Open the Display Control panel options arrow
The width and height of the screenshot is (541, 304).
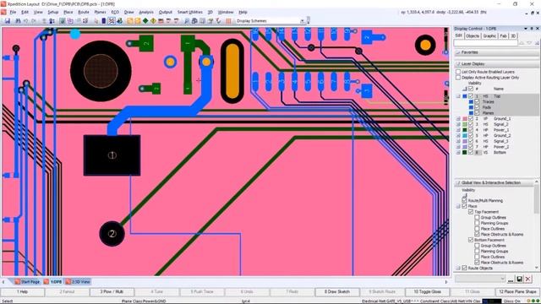coord(526,29)
